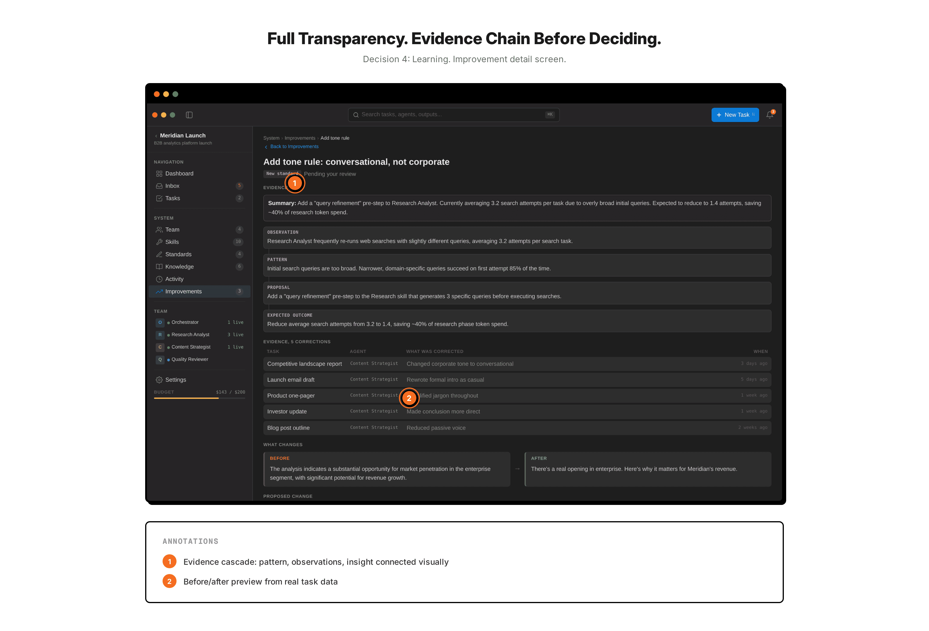This screenshot has height=631, width=929.
Task: Toggle the sidebar panel icon
Action: pyautogui.click(x=189, y=115)
